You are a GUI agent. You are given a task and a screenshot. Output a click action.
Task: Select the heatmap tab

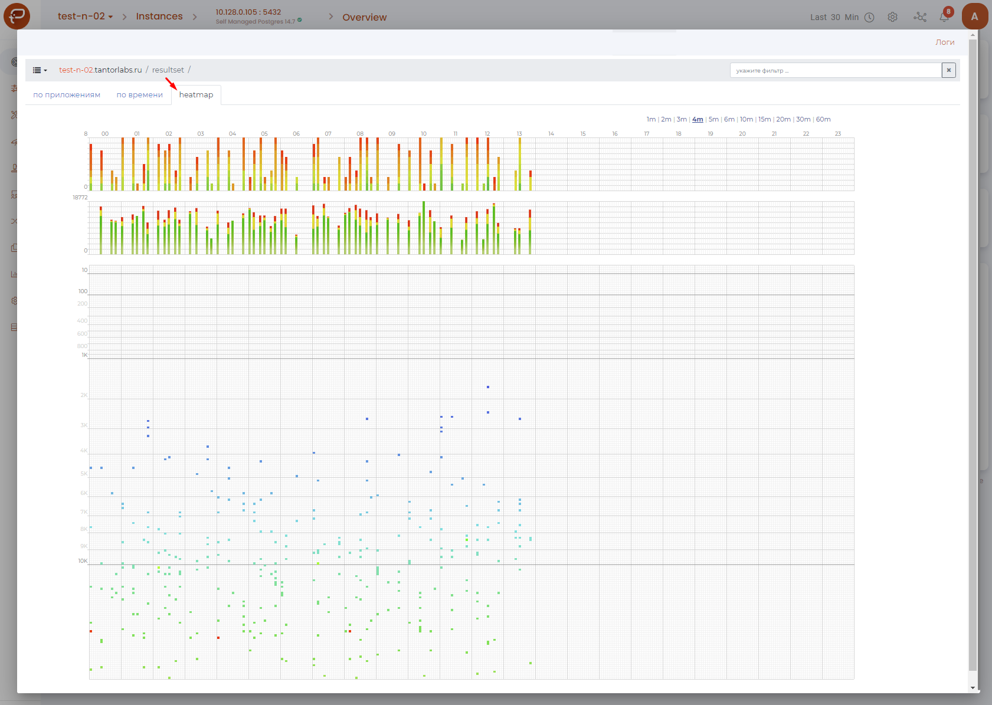click(196, 95)
